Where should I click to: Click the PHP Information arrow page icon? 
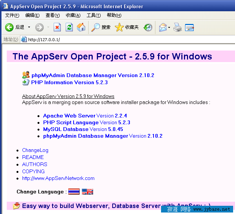tap(26, 82)
